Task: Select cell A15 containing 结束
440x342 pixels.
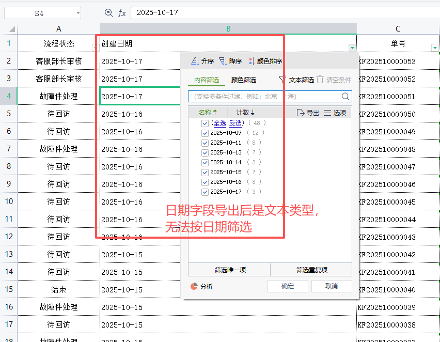Action: (x=58, y=289)
